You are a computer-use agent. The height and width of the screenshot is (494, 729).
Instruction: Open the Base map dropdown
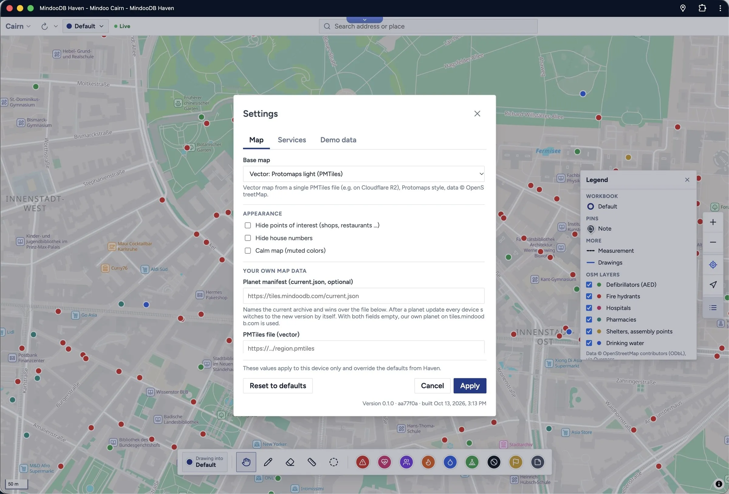pos(364,174)
